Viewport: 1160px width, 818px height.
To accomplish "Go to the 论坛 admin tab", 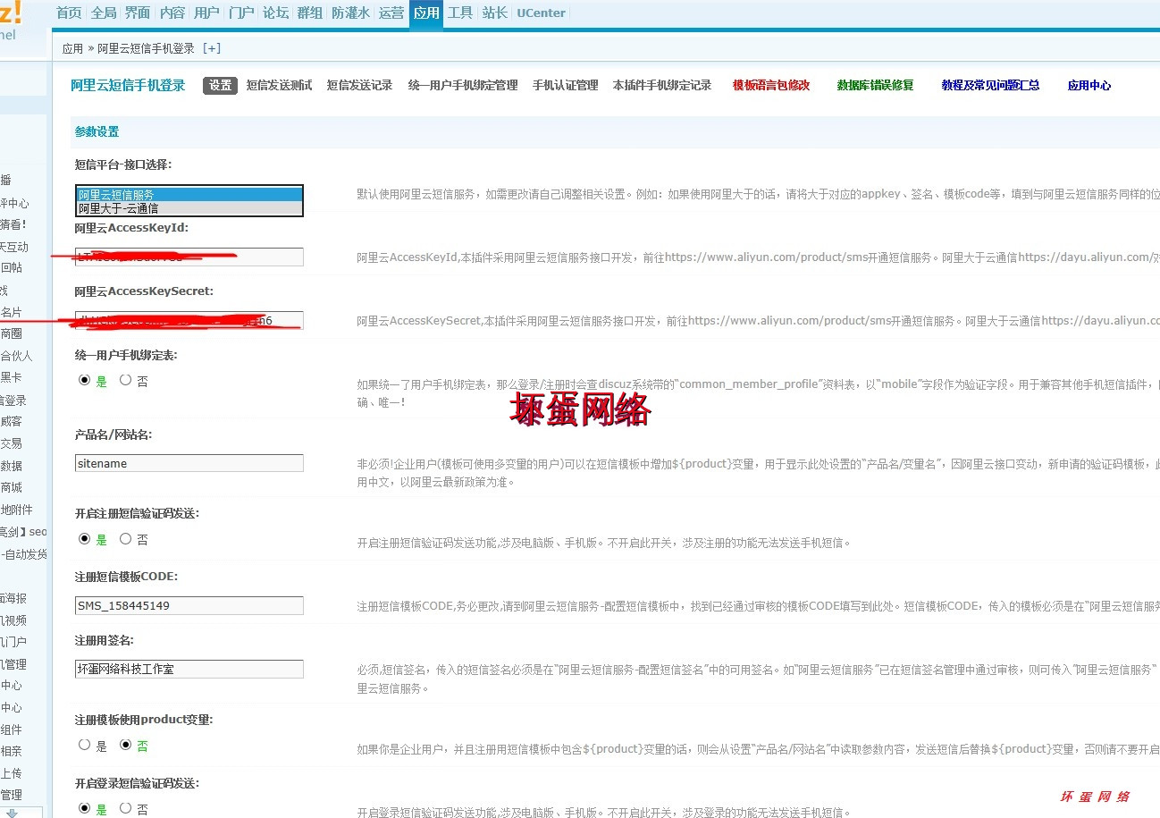I will point(275,13).
